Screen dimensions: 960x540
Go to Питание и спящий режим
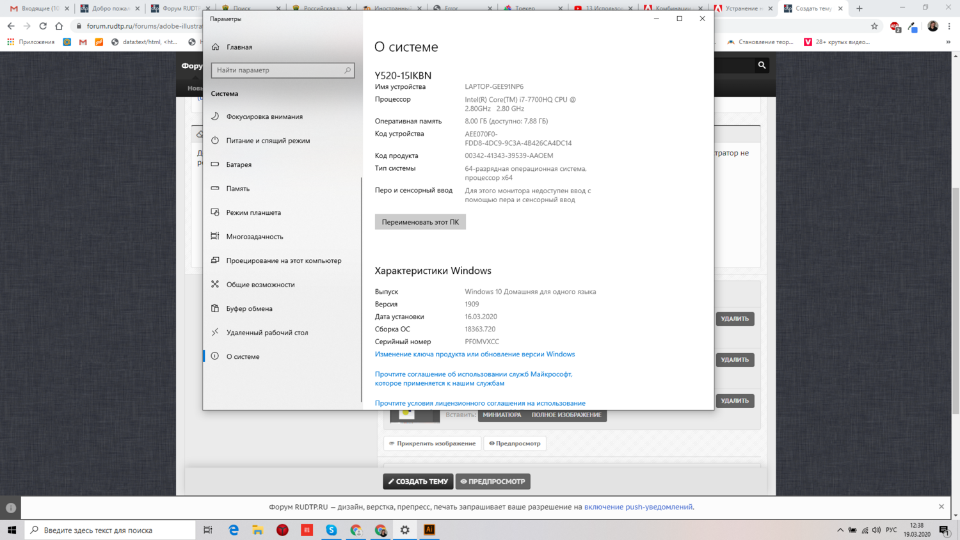pos(268,141)
